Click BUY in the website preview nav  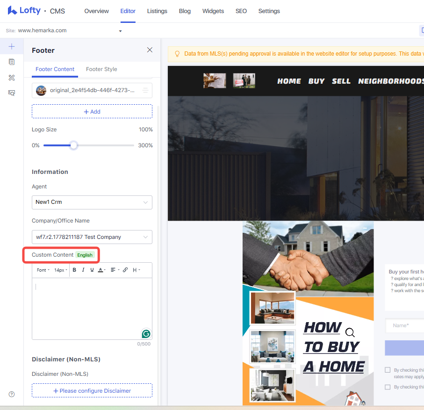click(x=316, y=81)
